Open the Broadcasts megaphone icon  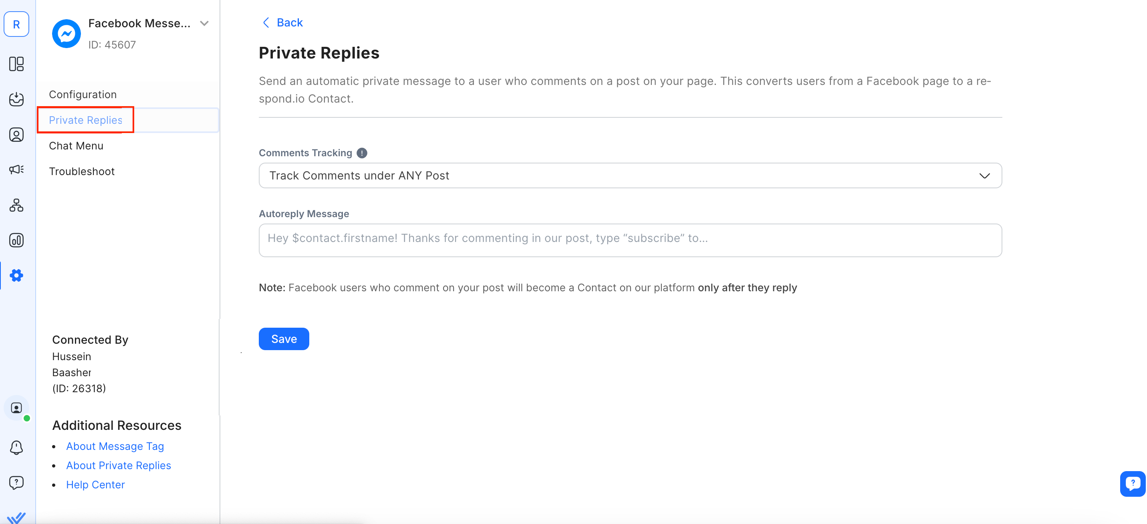[x=16, y=169]
